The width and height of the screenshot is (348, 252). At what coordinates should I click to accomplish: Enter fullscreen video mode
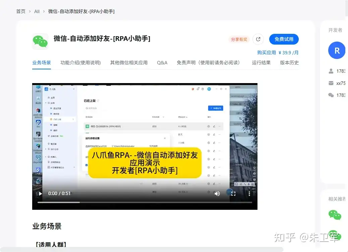pos(233,194)
